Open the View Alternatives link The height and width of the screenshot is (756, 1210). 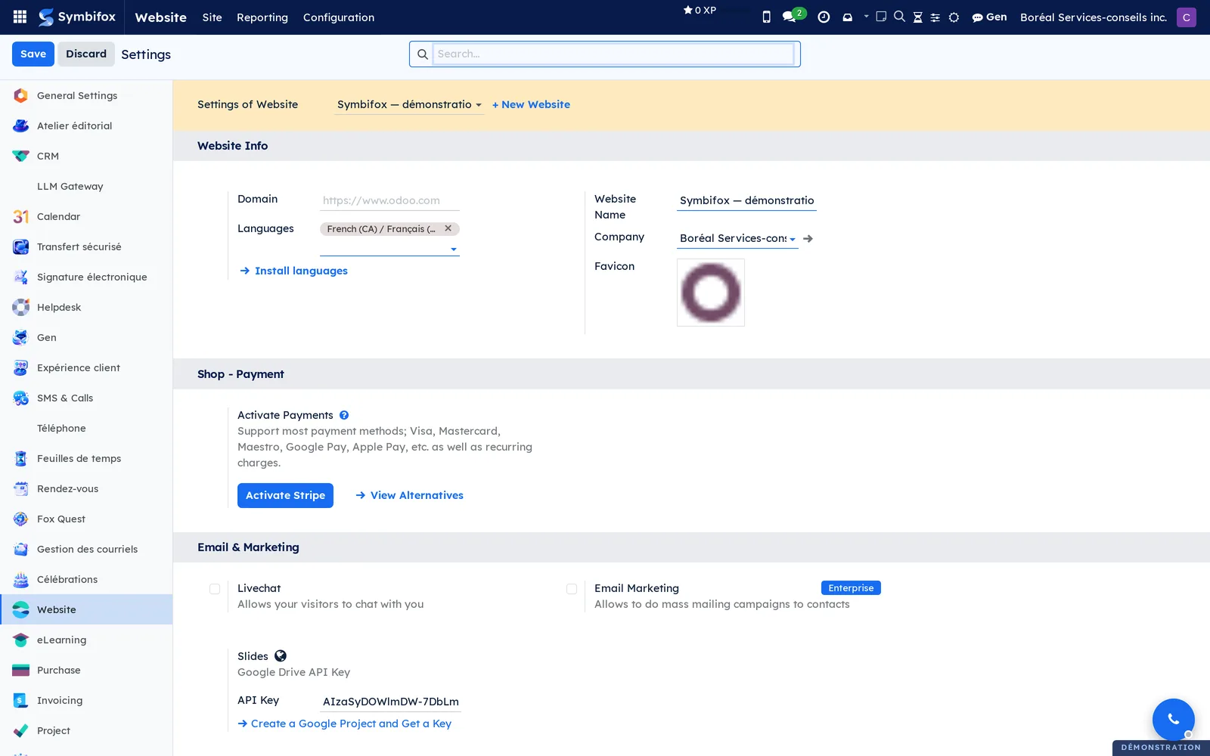pos(410,495)
